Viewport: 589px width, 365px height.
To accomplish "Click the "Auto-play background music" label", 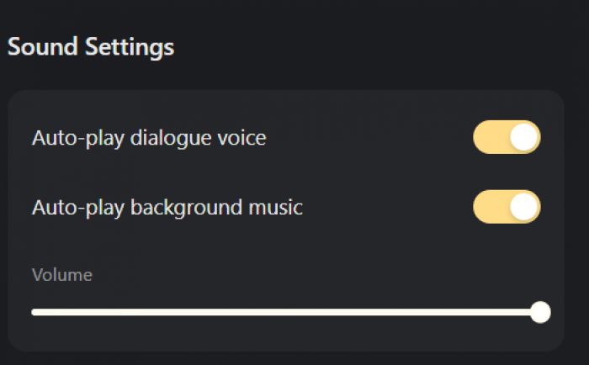I will tap(167, 207).
